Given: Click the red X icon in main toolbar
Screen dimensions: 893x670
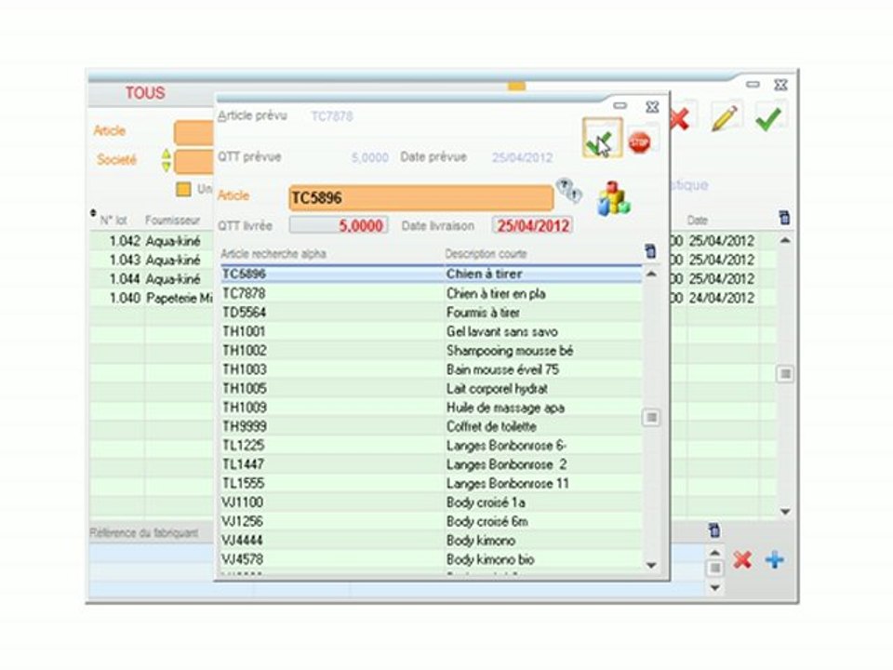Looking at the screenshot, I should pyautogui.click(x=680, y=118).
